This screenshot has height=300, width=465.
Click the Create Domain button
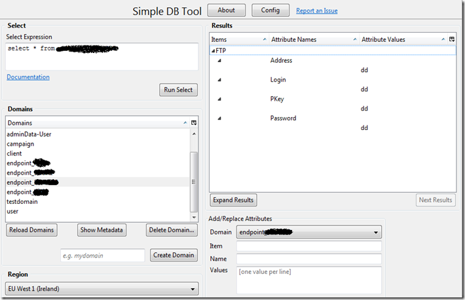point(174,255)
